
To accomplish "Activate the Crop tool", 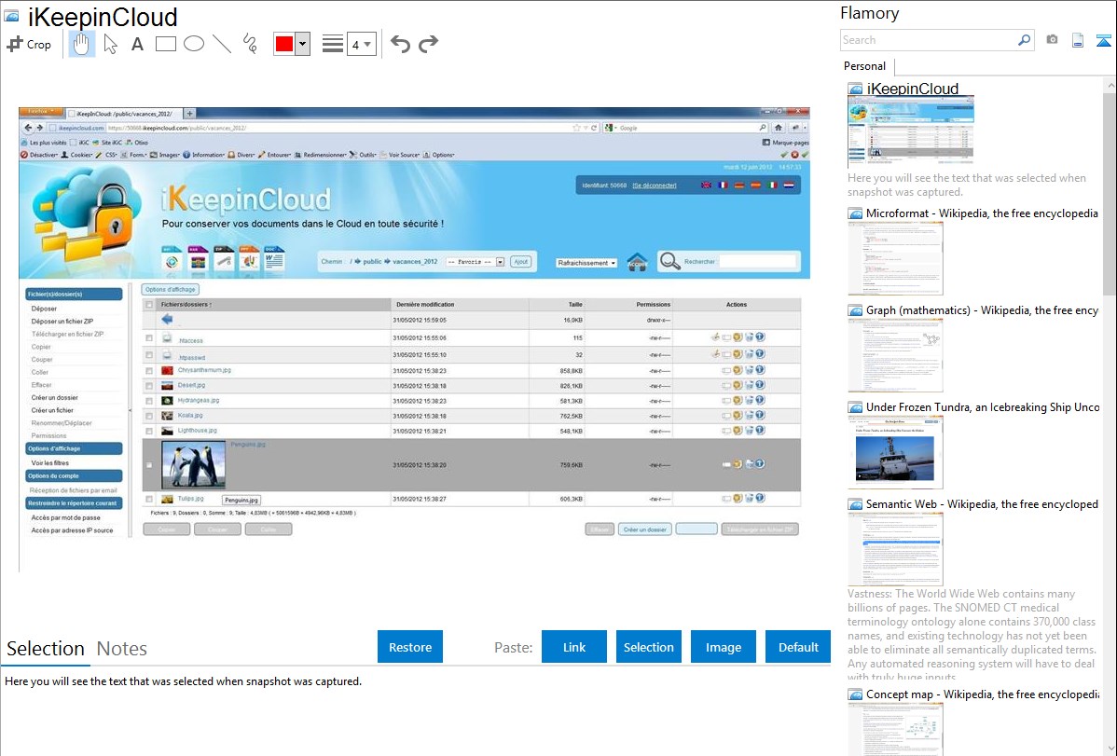I will pyautogui.click(x=29, y=44).
